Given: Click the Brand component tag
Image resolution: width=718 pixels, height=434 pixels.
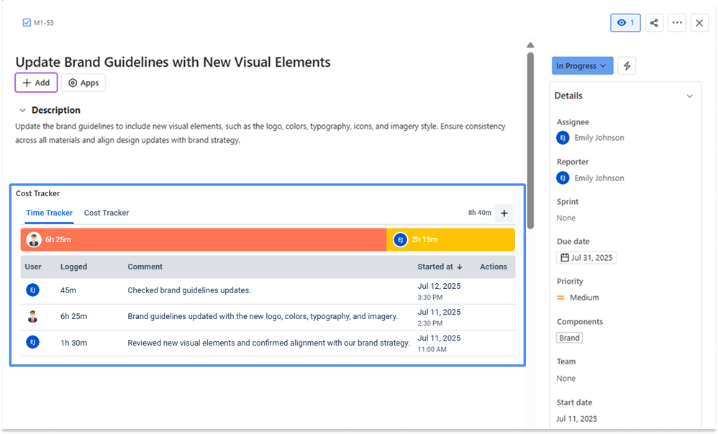Looking at the screenshot, I should (x=569, y=338).
